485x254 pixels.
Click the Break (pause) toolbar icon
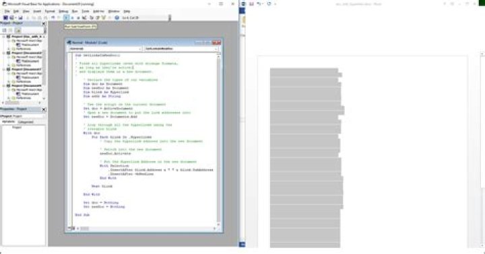72,17
